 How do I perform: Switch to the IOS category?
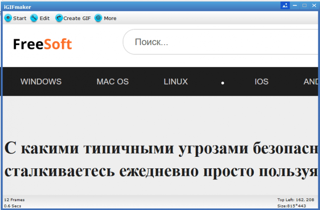(261, 82)
